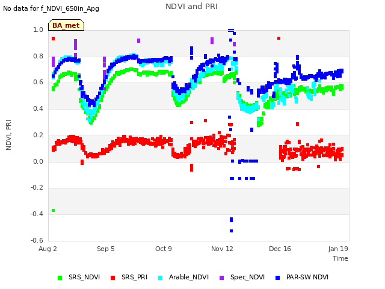Click the blue PAR-SW NDVI legend swatch
The height and width of the screenshot is (289, 385).
[278, 278]
